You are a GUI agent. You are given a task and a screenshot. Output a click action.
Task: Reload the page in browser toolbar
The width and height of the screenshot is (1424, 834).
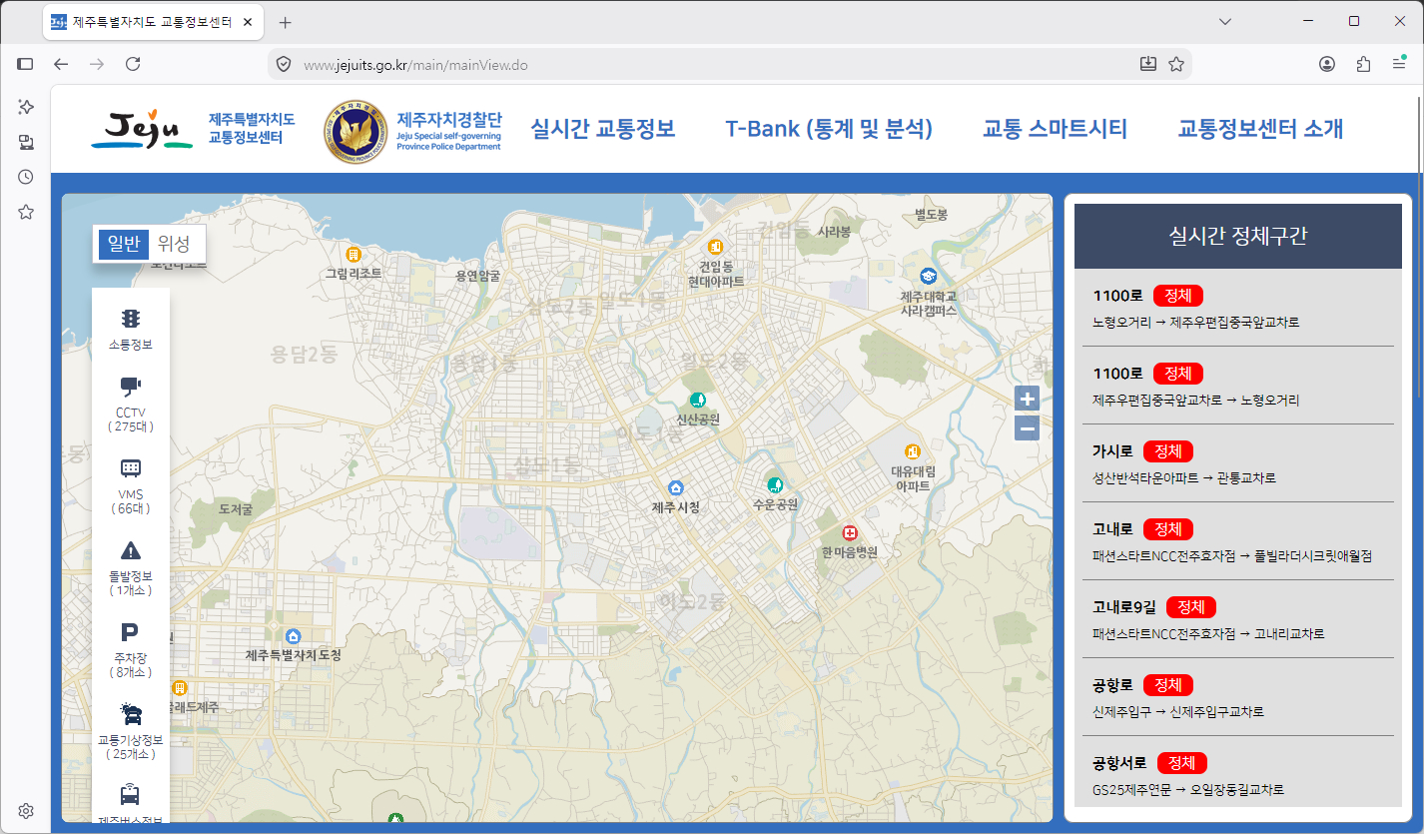point(133,64)
